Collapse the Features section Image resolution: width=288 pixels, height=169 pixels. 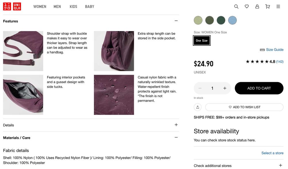click(176, 21)
